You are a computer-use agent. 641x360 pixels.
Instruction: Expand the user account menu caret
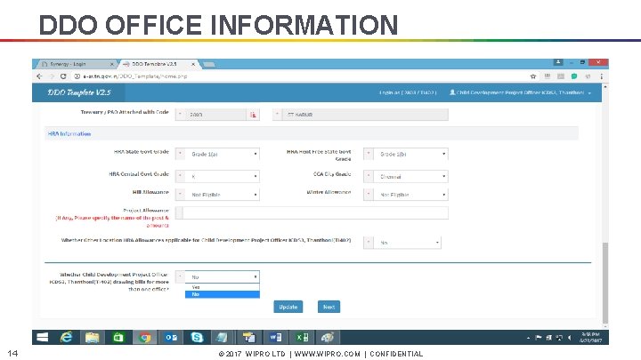[x=589, y=93]
